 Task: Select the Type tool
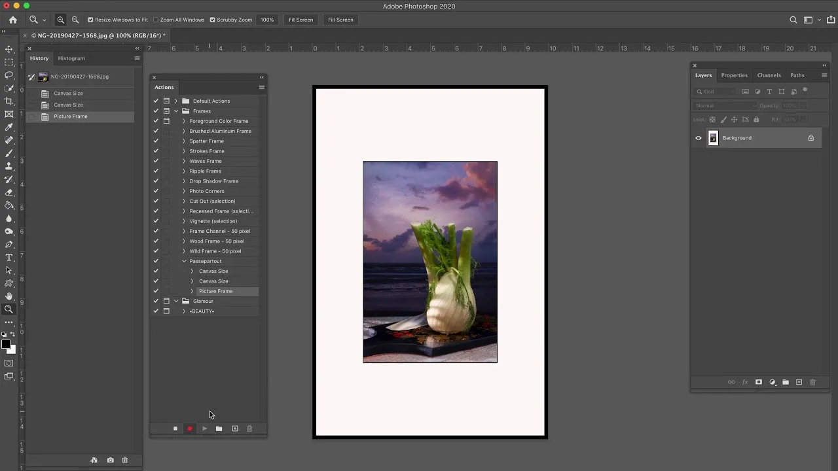click(9, 258)
